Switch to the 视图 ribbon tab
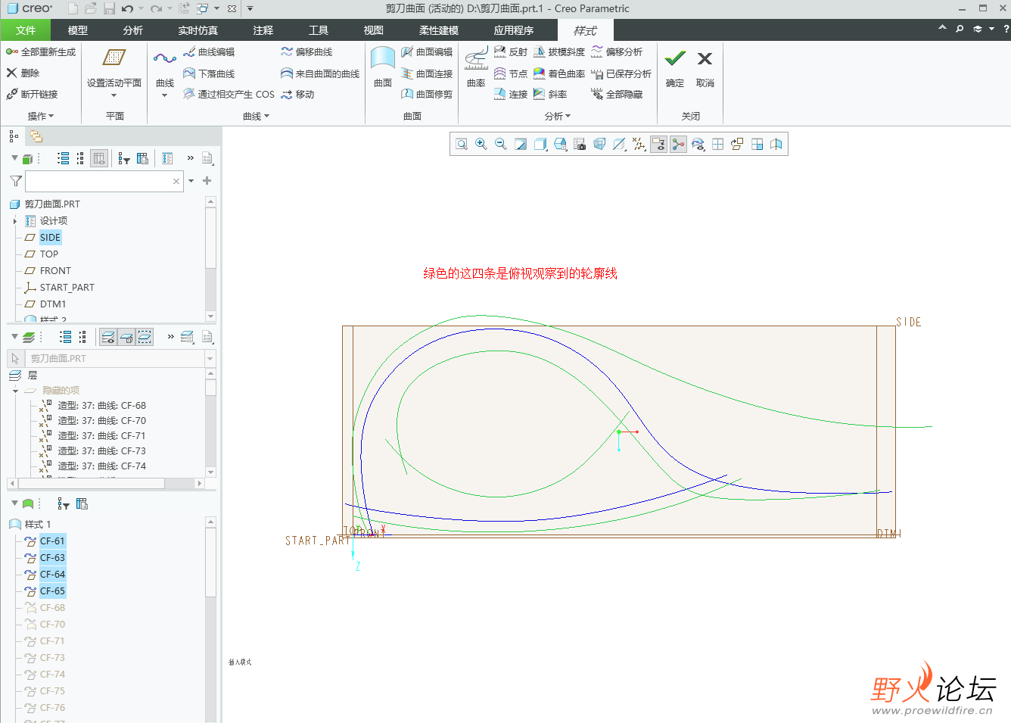The height and width of the screenshot is (723, 1011). [x=374, y=30]
